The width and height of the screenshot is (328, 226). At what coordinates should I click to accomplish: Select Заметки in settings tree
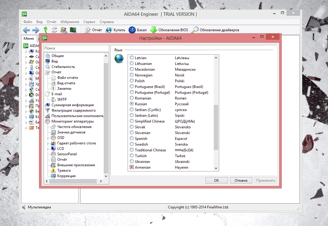click(x=64, y=89)
